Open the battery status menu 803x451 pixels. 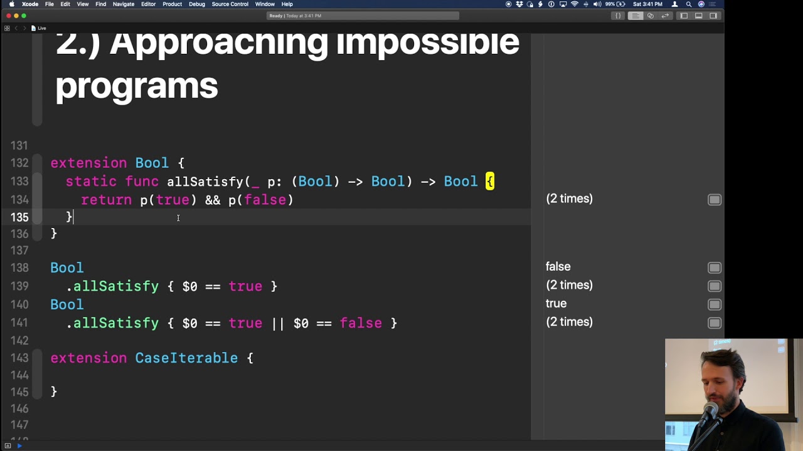(615, 4)
